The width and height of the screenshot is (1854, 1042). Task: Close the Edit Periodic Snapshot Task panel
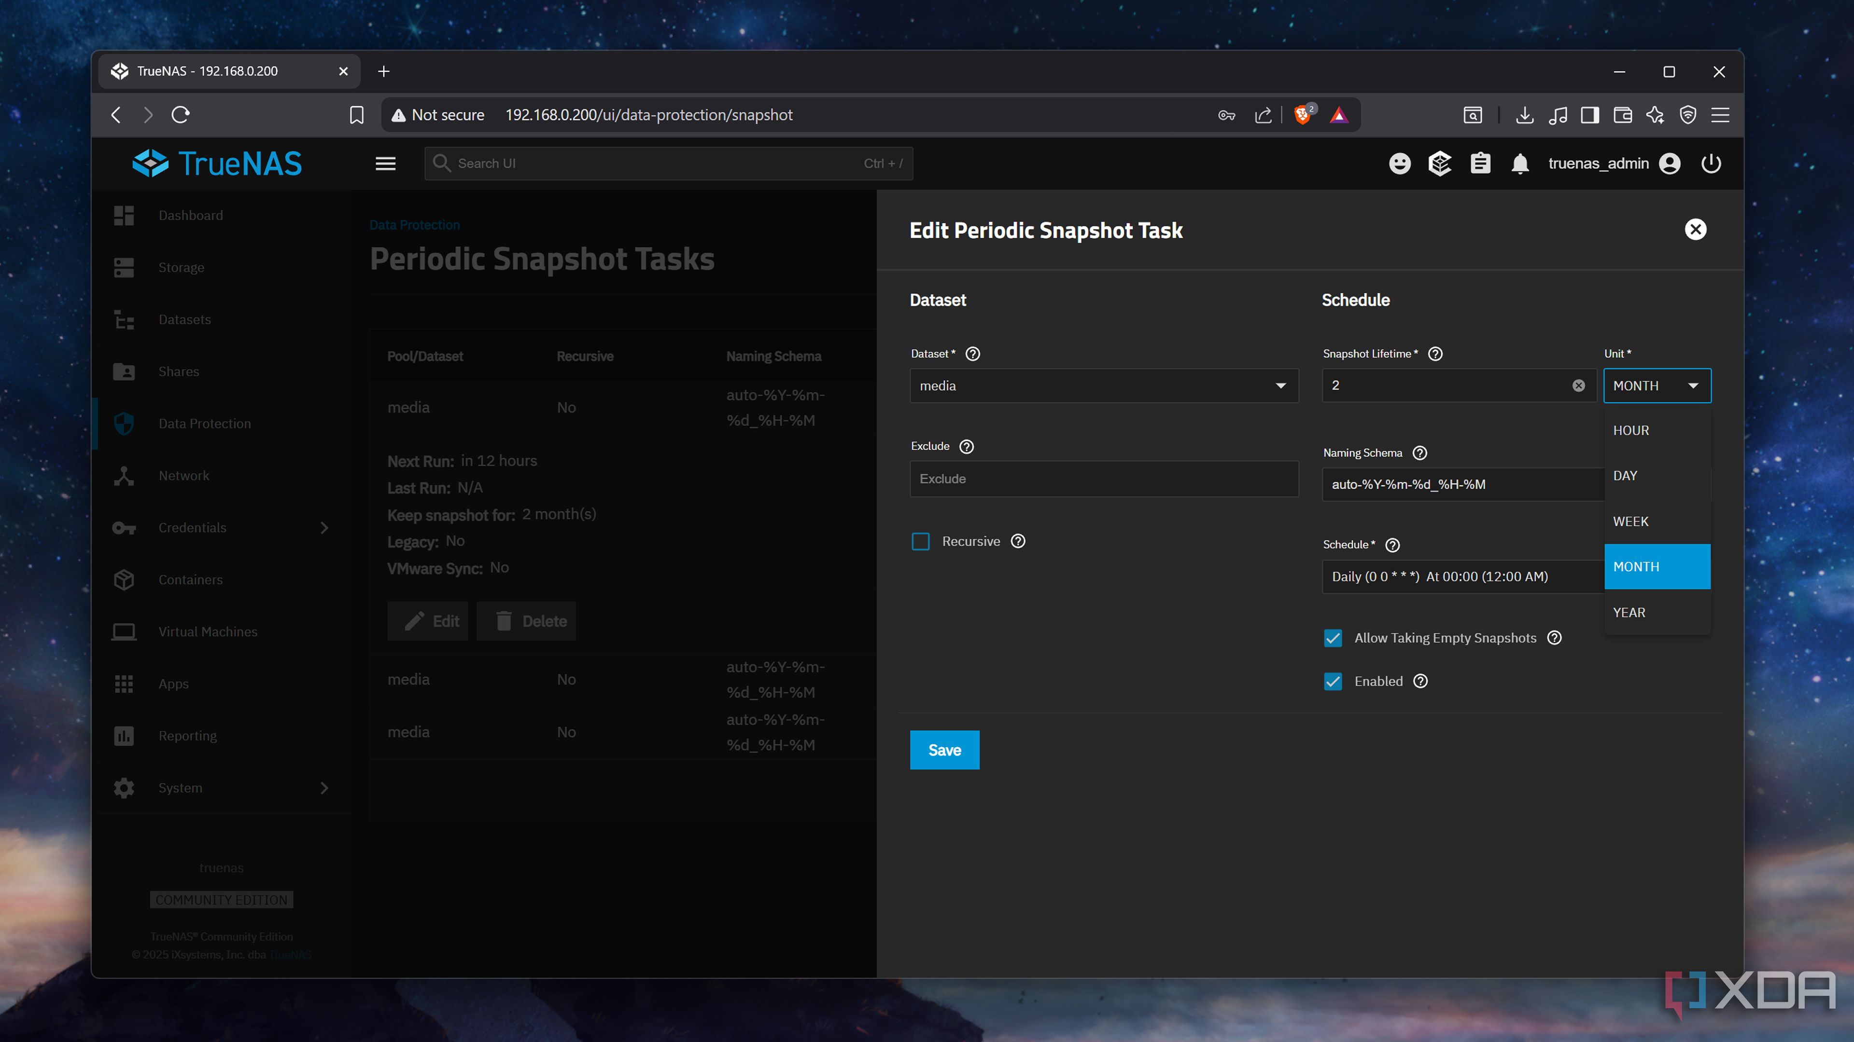click(x=1695, y=230)
